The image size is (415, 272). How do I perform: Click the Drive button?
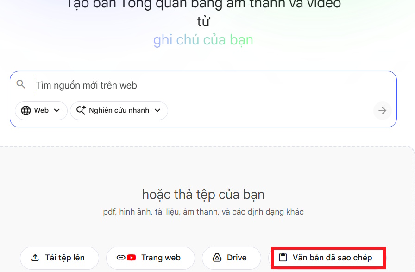(232, 258)
